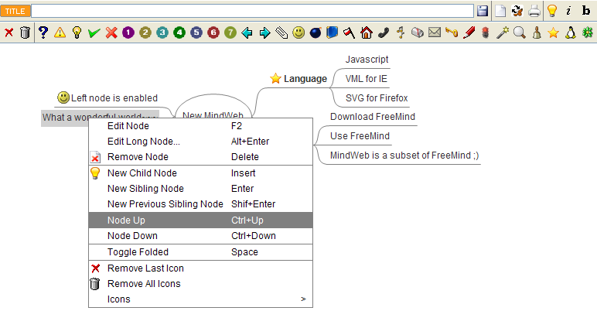Screen dimensions: 597x311
Task: Choose the highlighted Node Up entry
Action: [200, 220]
